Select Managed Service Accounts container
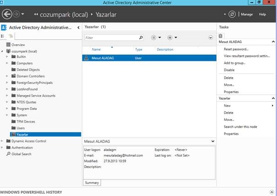The width and height of the screenshot is (277, 196). point(36,96)
